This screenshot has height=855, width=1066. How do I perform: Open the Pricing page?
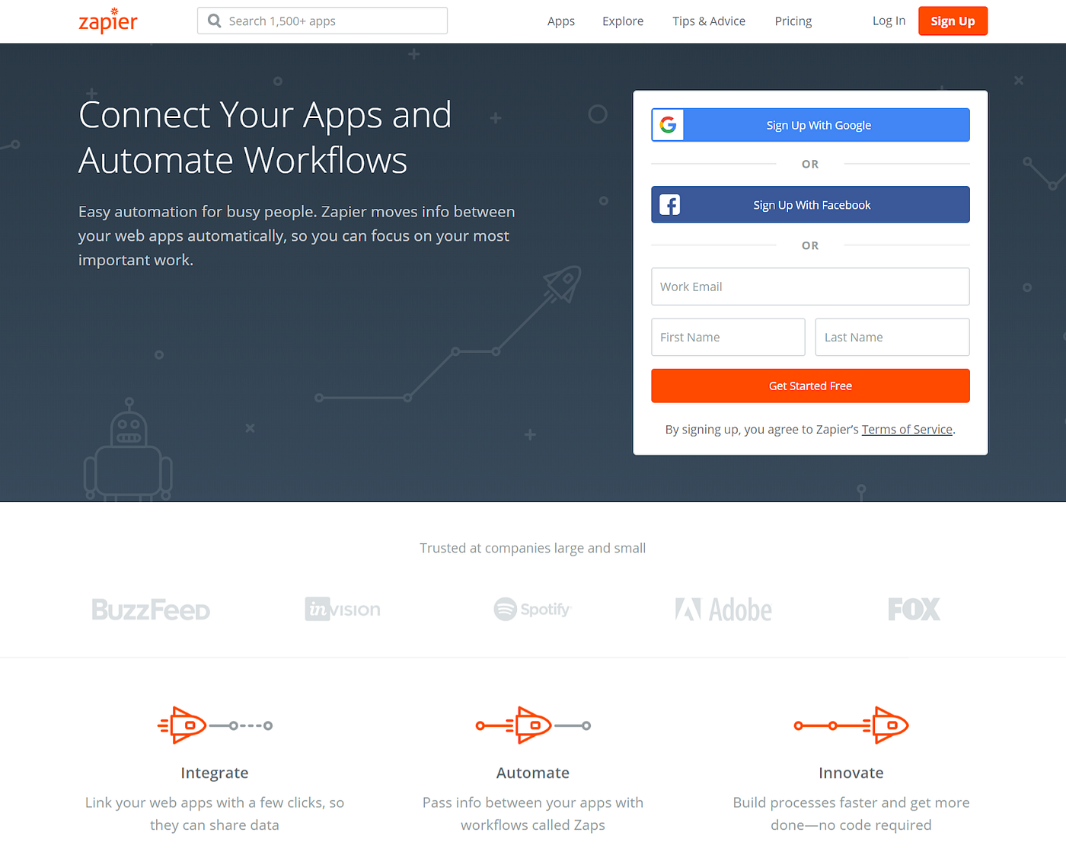pyautogui.click(x=793, y=21)
